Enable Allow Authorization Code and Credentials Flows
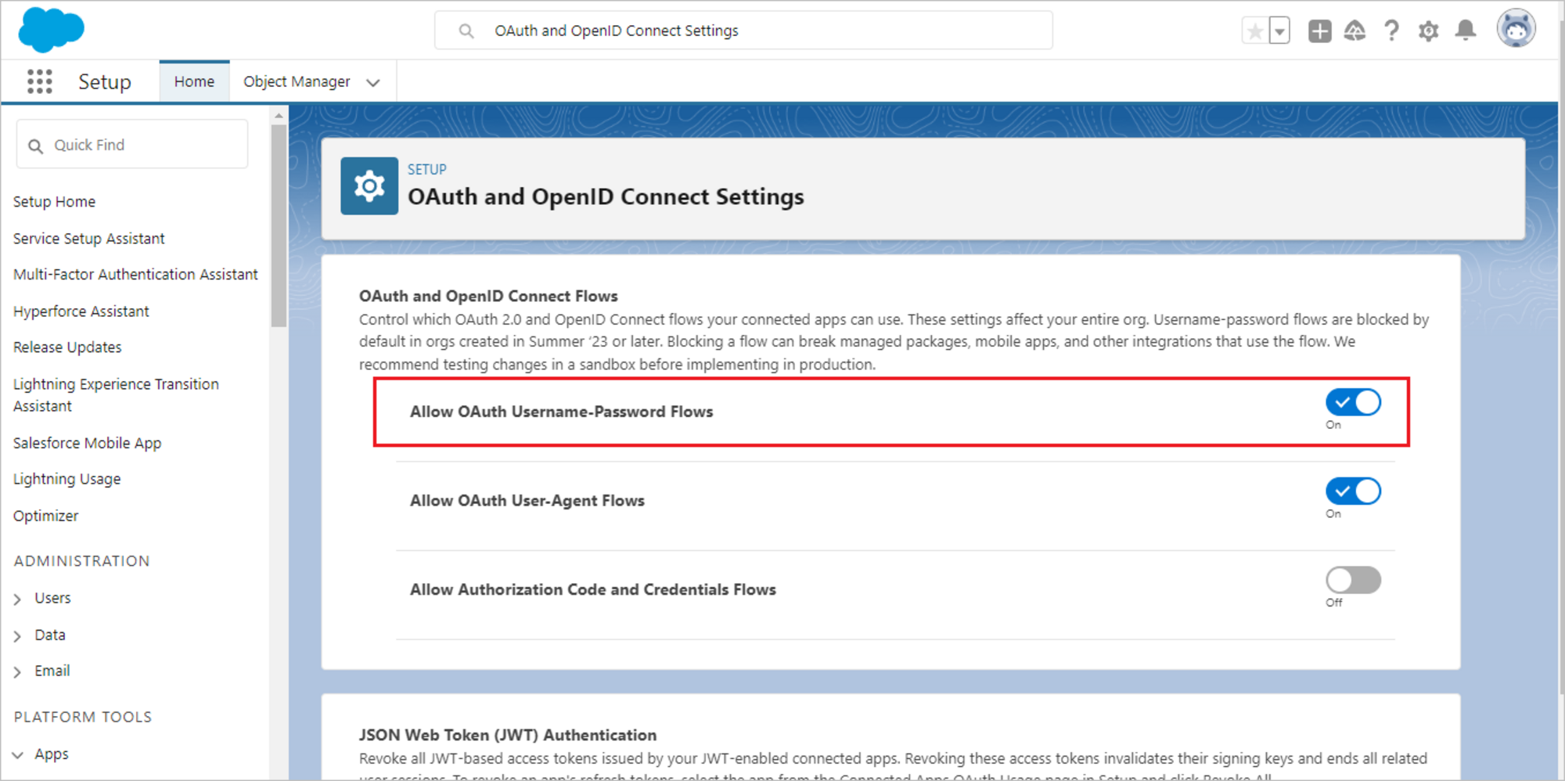Viewport: 1565px width, 781px height. (1353, 580)
